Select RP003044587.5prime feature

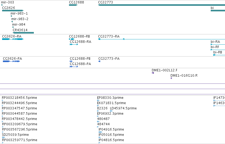19,114
